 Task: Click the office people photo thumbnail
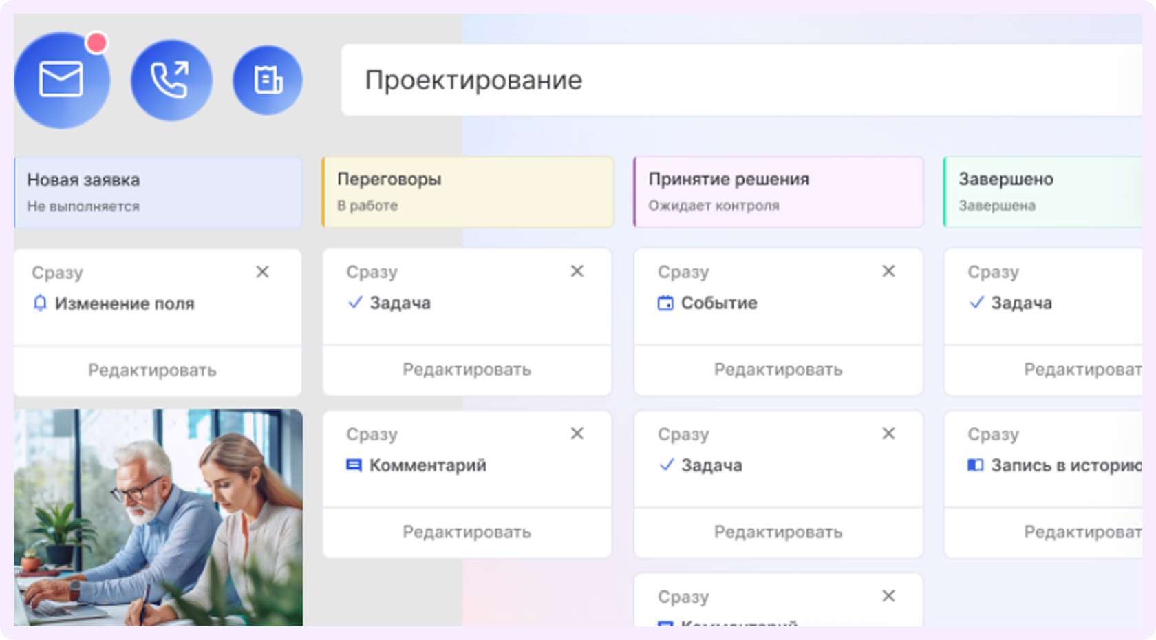158,518
